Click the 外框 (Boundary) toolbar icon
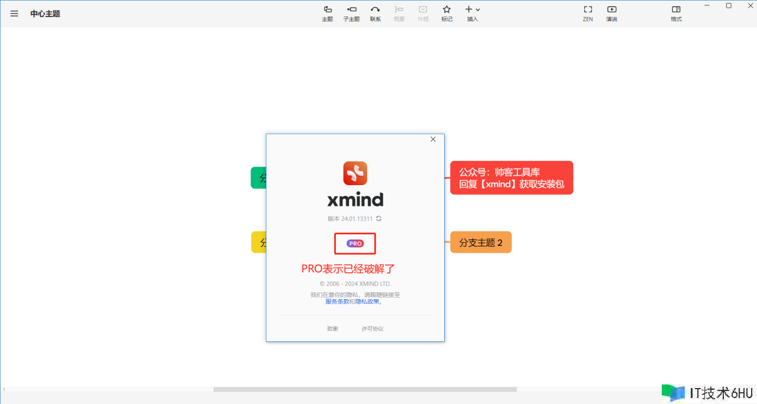 [x=423, y=13]
